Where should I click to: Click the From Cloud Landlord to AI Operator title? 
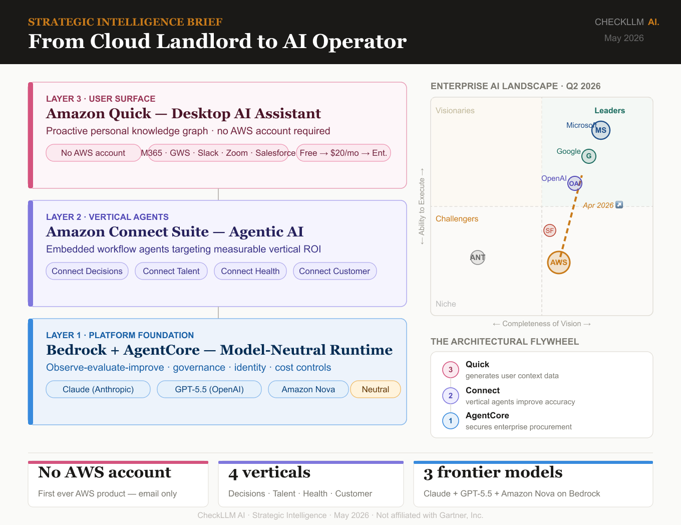[x=217, y=42]
